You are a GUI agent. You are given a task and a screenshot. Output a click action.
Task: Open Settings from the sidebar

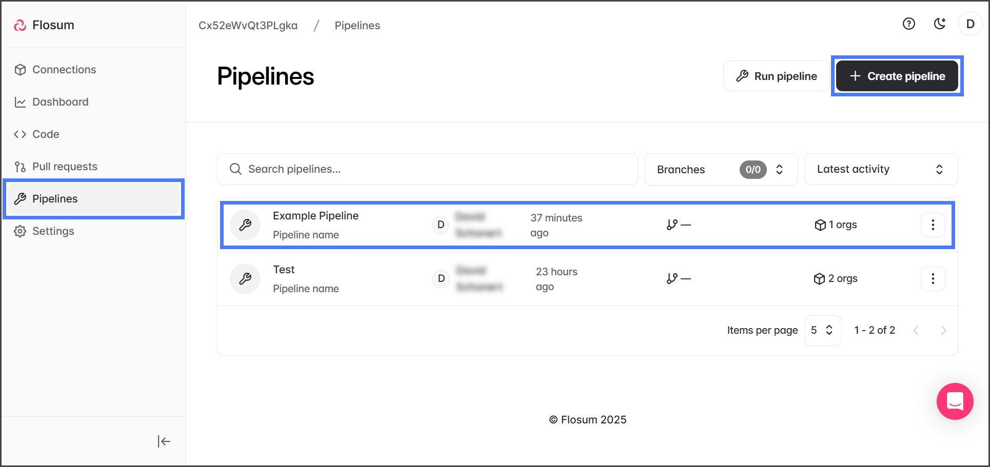[x=53, y=231]
